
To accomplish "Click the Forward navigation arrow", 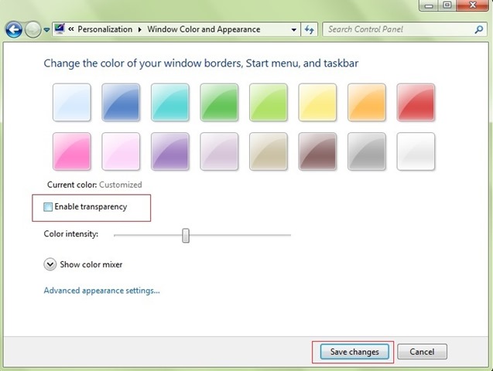I will [x=33, y=30].
